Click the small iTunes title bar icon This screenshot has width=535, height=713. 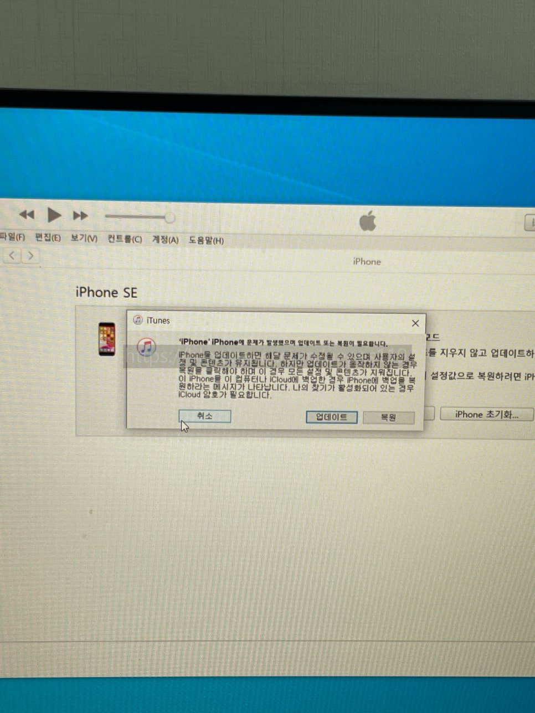pos(138,320)
